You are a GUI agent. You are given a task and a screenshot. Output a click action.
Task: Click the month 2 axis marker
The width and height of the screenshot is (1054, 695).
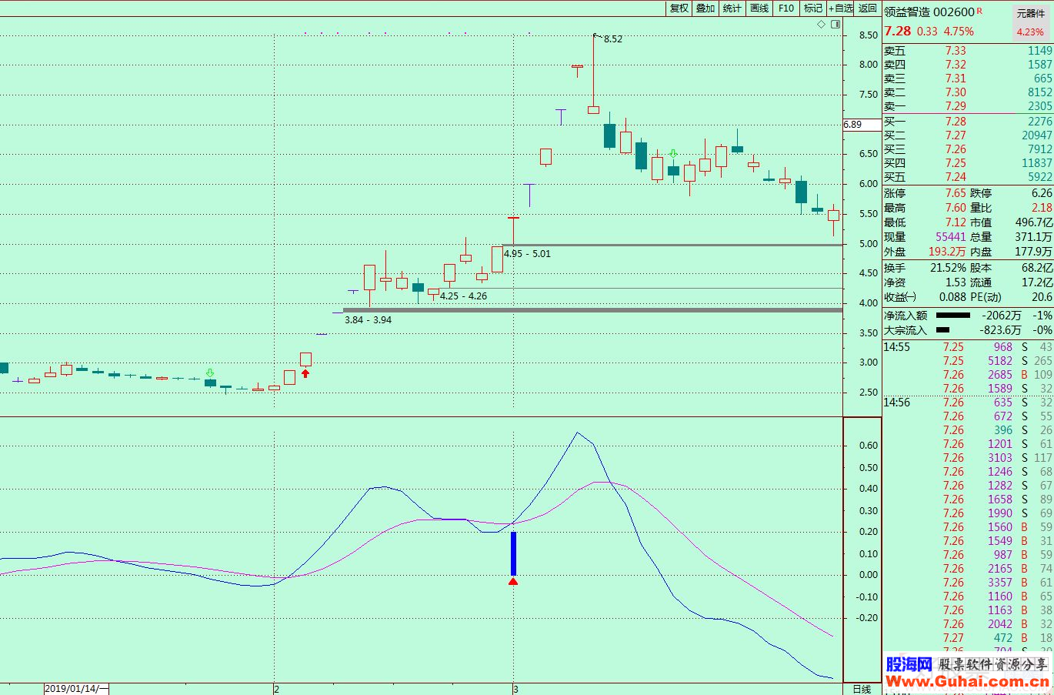(x=276, y=689)
